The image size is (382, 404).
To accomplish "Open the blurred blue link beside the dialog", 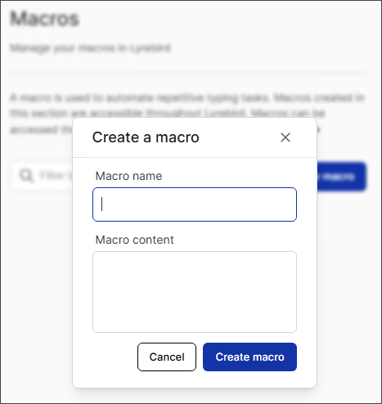I will (x=318, y=129).
